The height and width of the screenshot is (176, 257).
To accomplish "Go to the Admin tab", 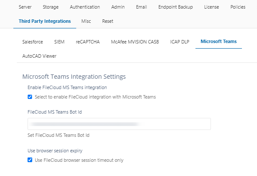I will tap(118, 7).
